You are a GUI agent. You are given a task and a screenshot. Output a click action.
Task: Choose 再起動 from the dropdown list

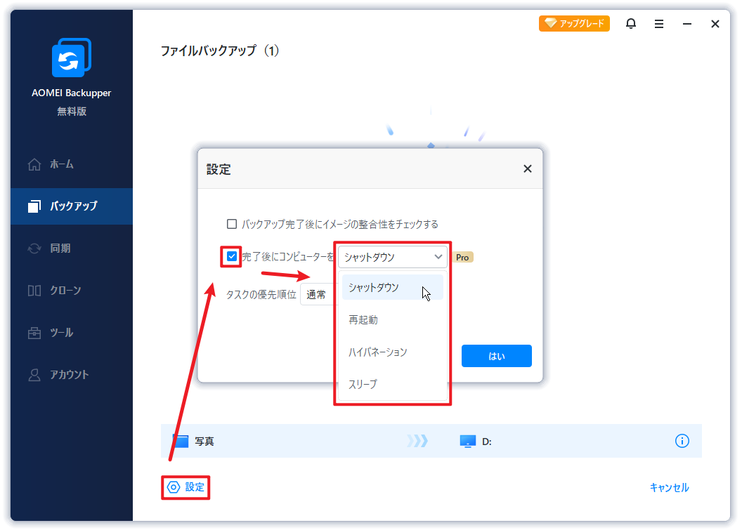[x=392, y=319]
